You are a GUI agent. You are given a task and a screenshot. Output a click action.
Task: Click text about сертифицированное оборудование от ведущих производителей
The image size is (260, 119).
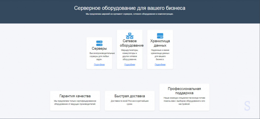click(75, 103)
